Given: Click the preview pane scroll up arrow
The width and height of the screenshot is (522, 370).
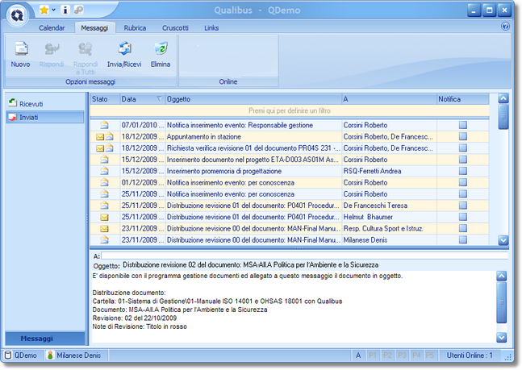Looking at the screenshot, I should (x=501, y=276).
